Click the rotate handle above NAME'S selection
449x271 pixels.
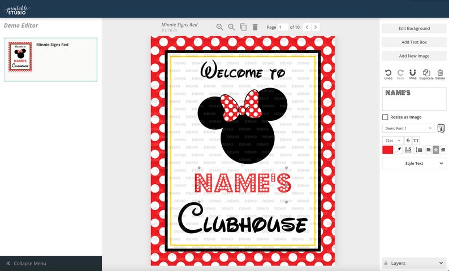pos(243,164)
